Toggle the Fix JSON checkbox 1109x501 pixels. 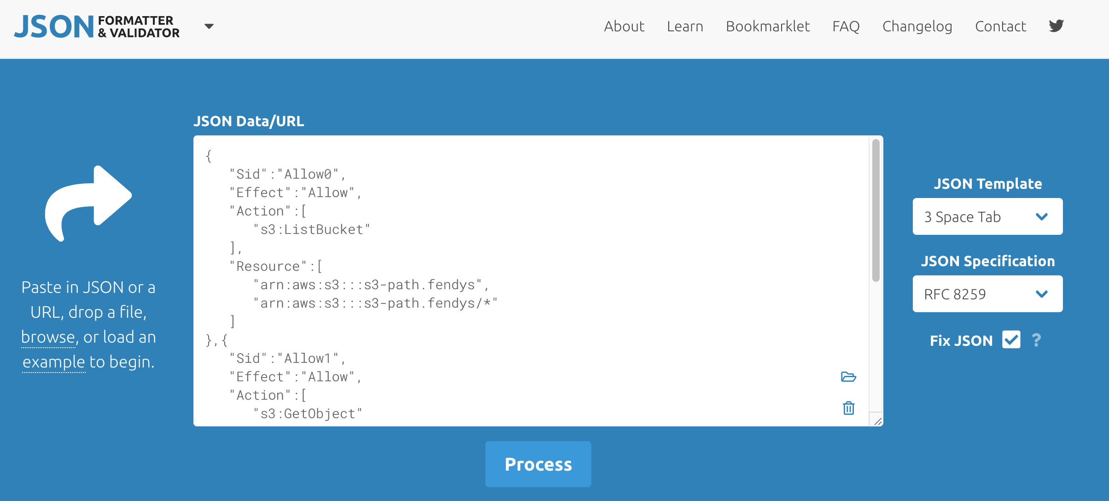tap(1011, 340)
